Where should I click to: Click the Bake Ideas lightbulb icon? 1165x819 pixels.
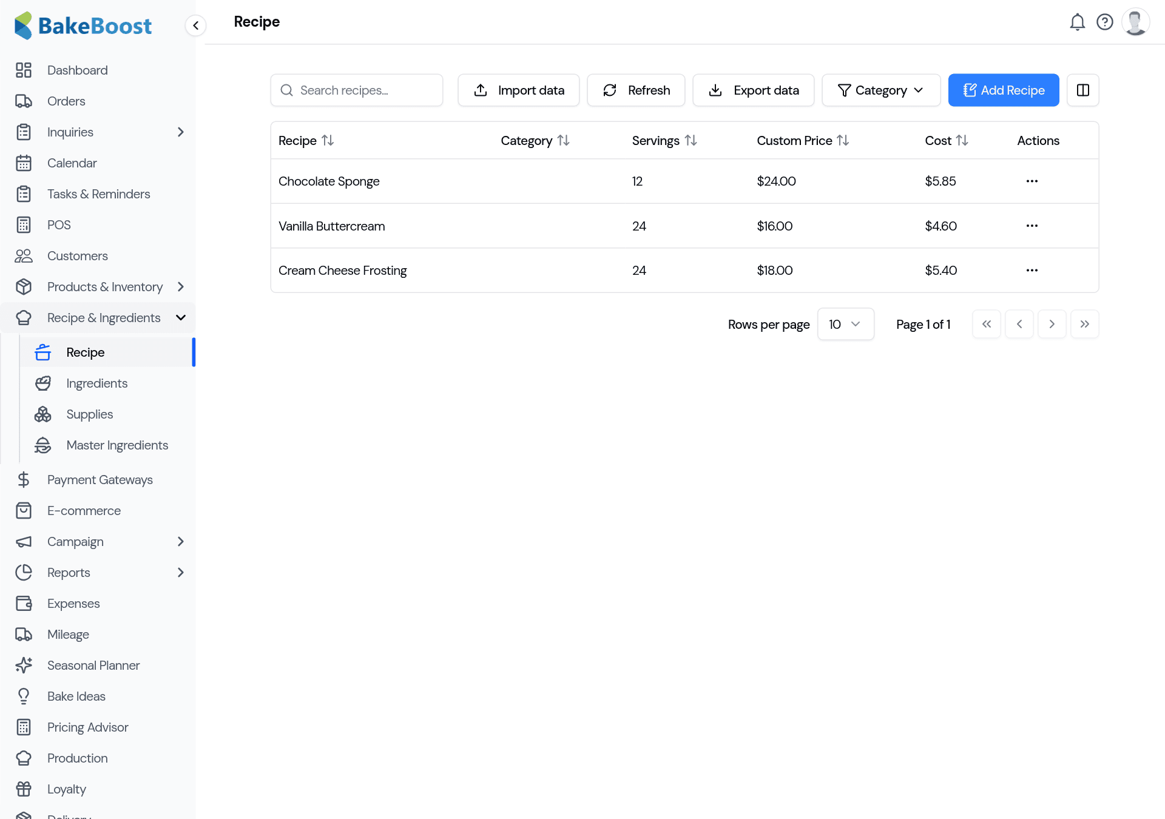coord(24,696)
